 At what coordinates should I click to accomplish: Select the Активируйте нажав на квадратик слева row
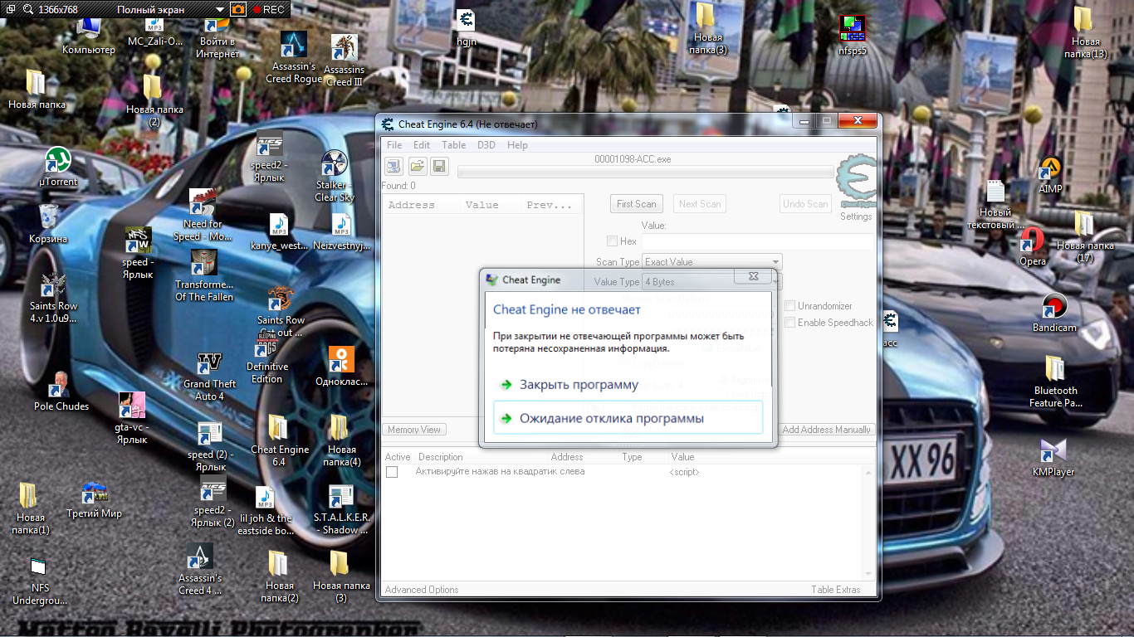pyautogui.click(x=623, y=472)
